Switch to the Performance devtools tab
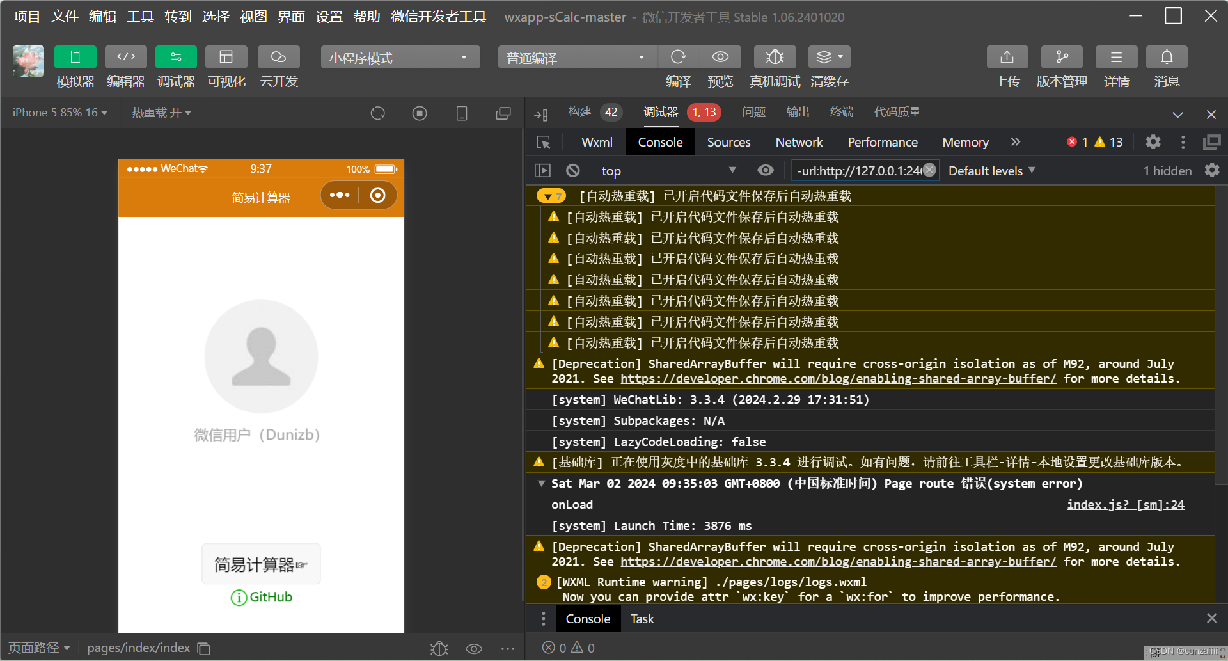1228x661 pixels. coord(883,142)
